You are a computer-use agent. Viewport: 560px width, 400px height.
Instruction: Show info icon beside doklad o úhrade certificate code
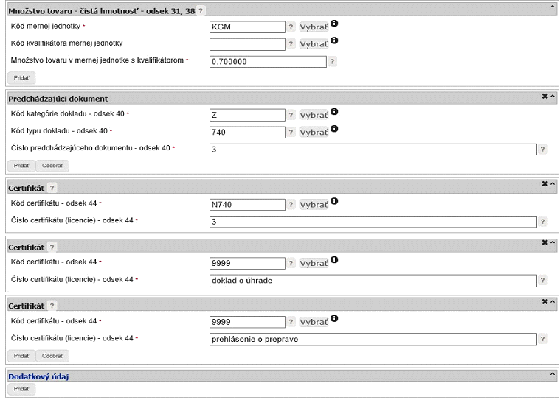(334, 259)
